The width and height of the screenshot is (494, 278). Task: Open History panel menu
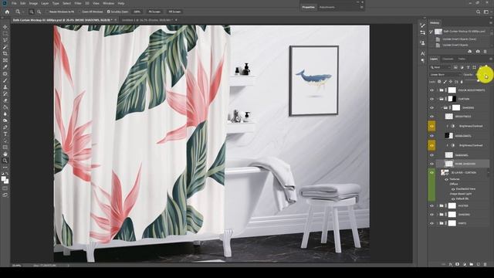(491, 22)
